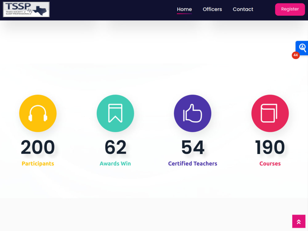Click the purple thumbs-up icon

(x=192, y=113)
